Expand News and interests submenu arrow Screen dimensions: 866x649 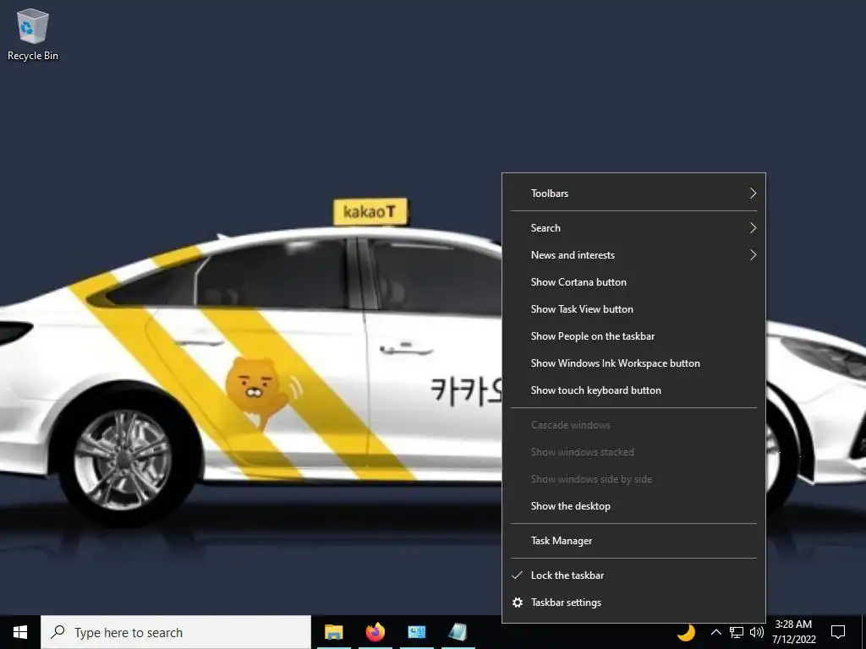[x=753, y=255]
